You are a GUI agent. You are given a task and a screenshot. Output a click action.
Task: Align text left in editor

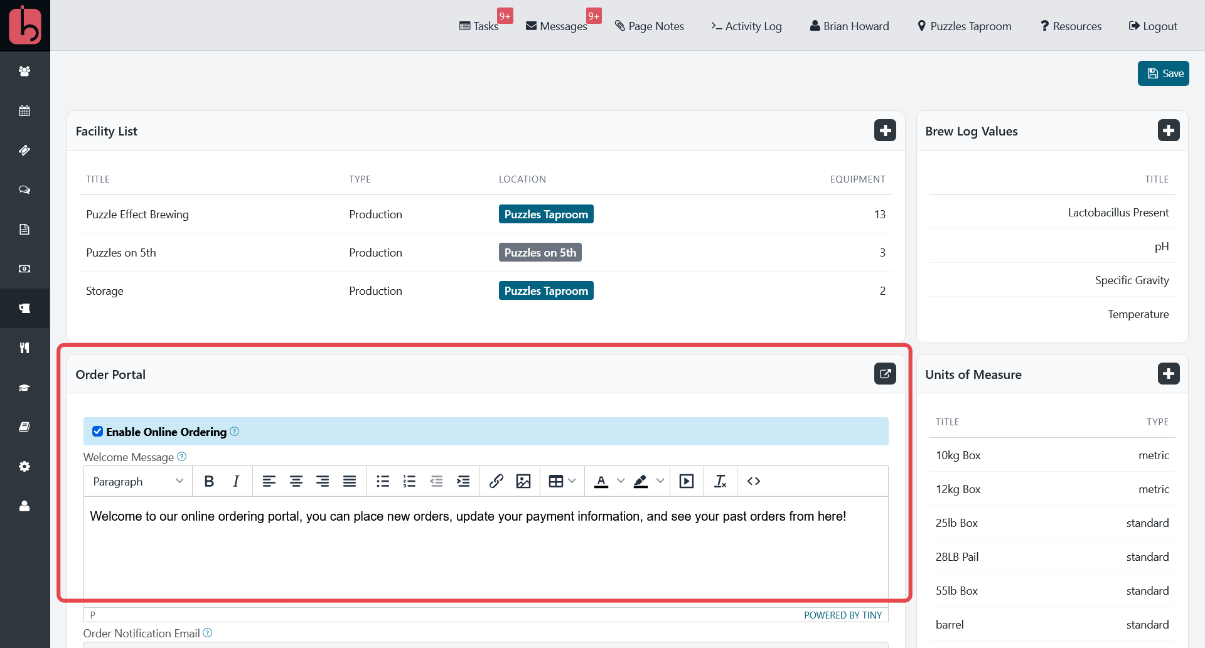[269, 481]
